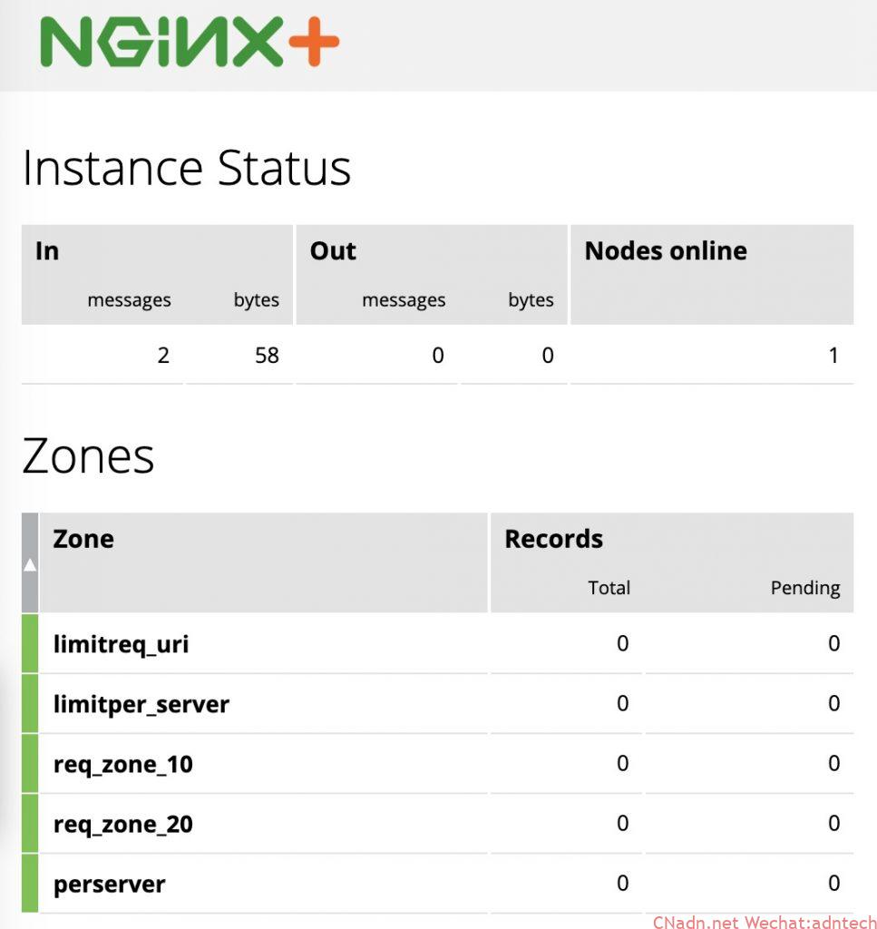This screenshot has height=929, width=877.
Task: Click the Instance Status heading
Action: point(187,169)
